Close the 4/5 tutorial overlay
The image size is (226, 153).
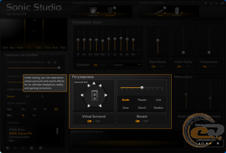pyautogui.click(x=218, y=143)
